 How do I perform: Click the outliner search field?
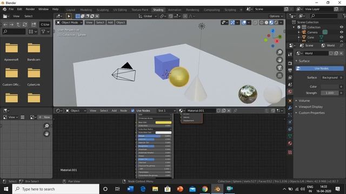pyautogui.click(x=324, y=16)
